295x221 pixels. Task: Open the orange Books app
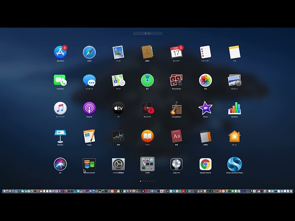[x=147, y=136]
